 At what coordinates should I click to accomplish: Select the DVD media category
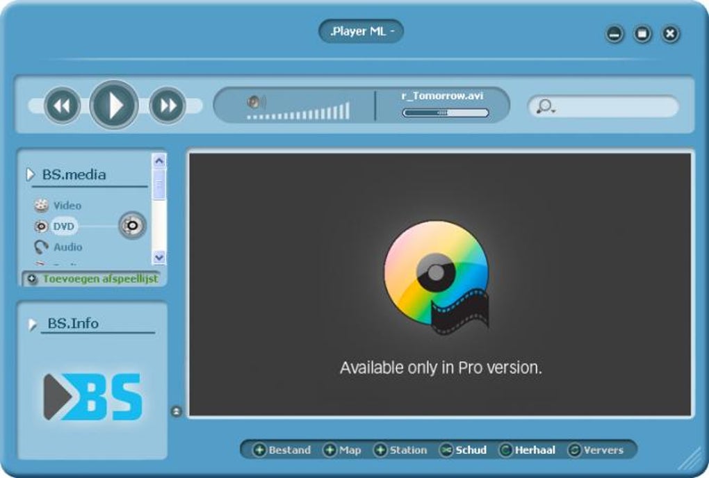(63, 226)
